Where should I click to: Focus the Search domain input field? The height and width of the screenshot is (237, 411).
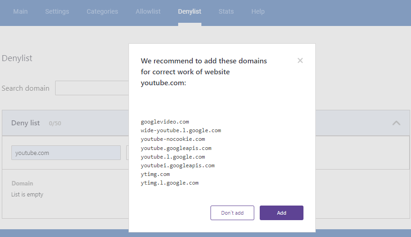coord(92,88)
